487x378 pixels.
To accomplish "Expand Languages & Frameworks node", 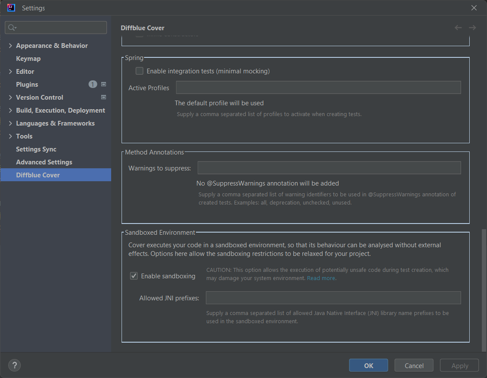I will click(x=10, y=123).
